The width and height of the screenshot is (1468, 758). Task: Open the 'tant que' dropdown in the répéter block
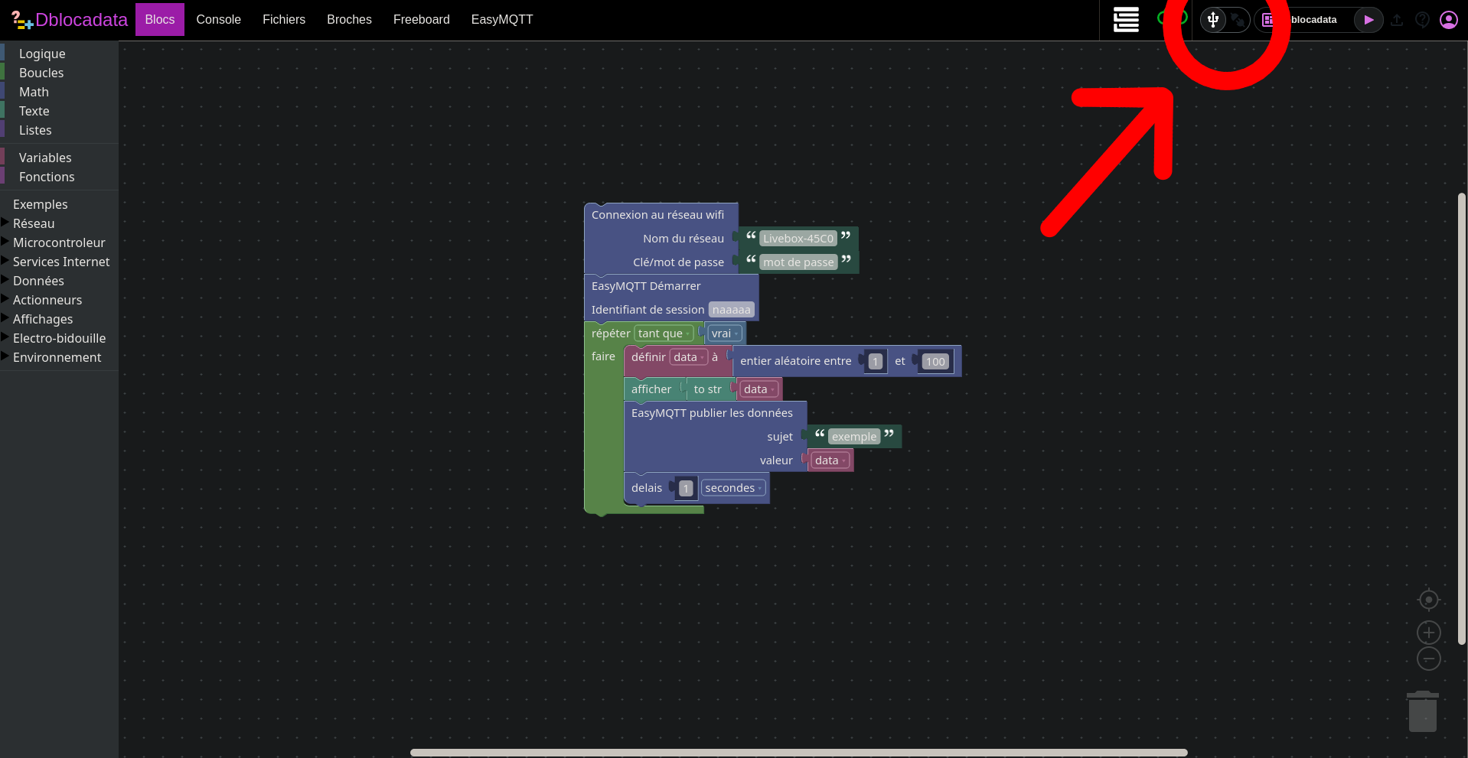click(664, 333)
